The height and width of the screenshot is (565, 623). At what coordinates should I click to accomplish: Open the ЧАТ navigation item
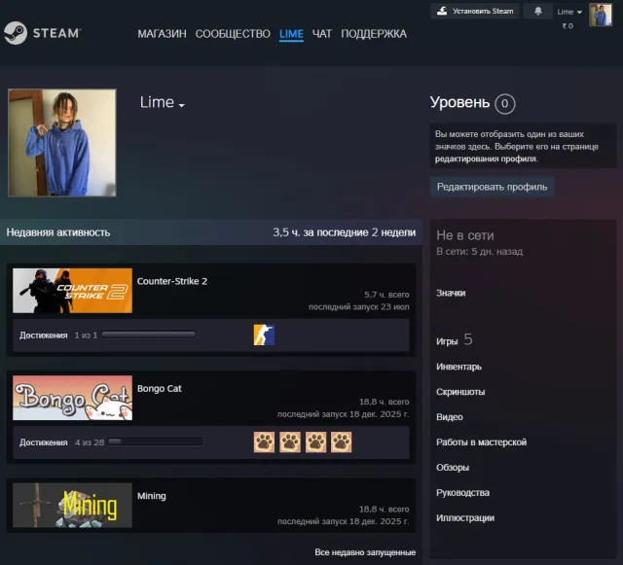tap(322, 34)
